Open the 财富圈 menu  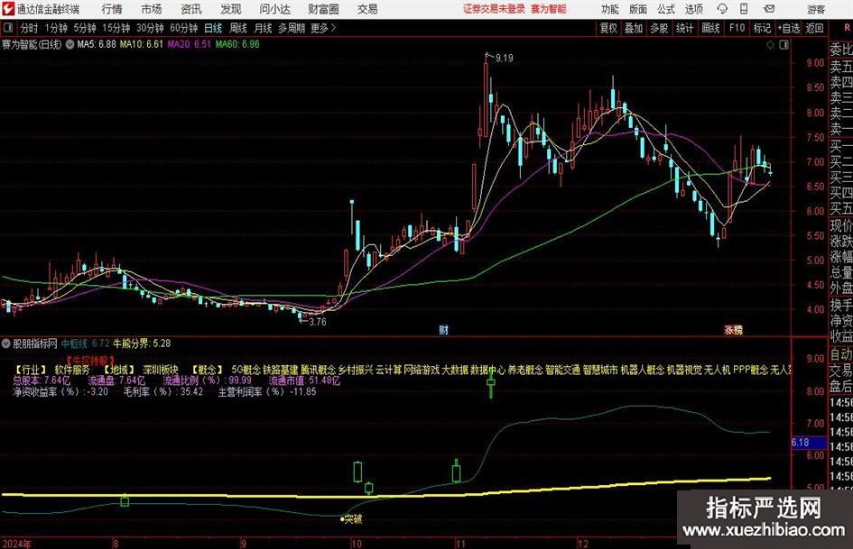323,9
